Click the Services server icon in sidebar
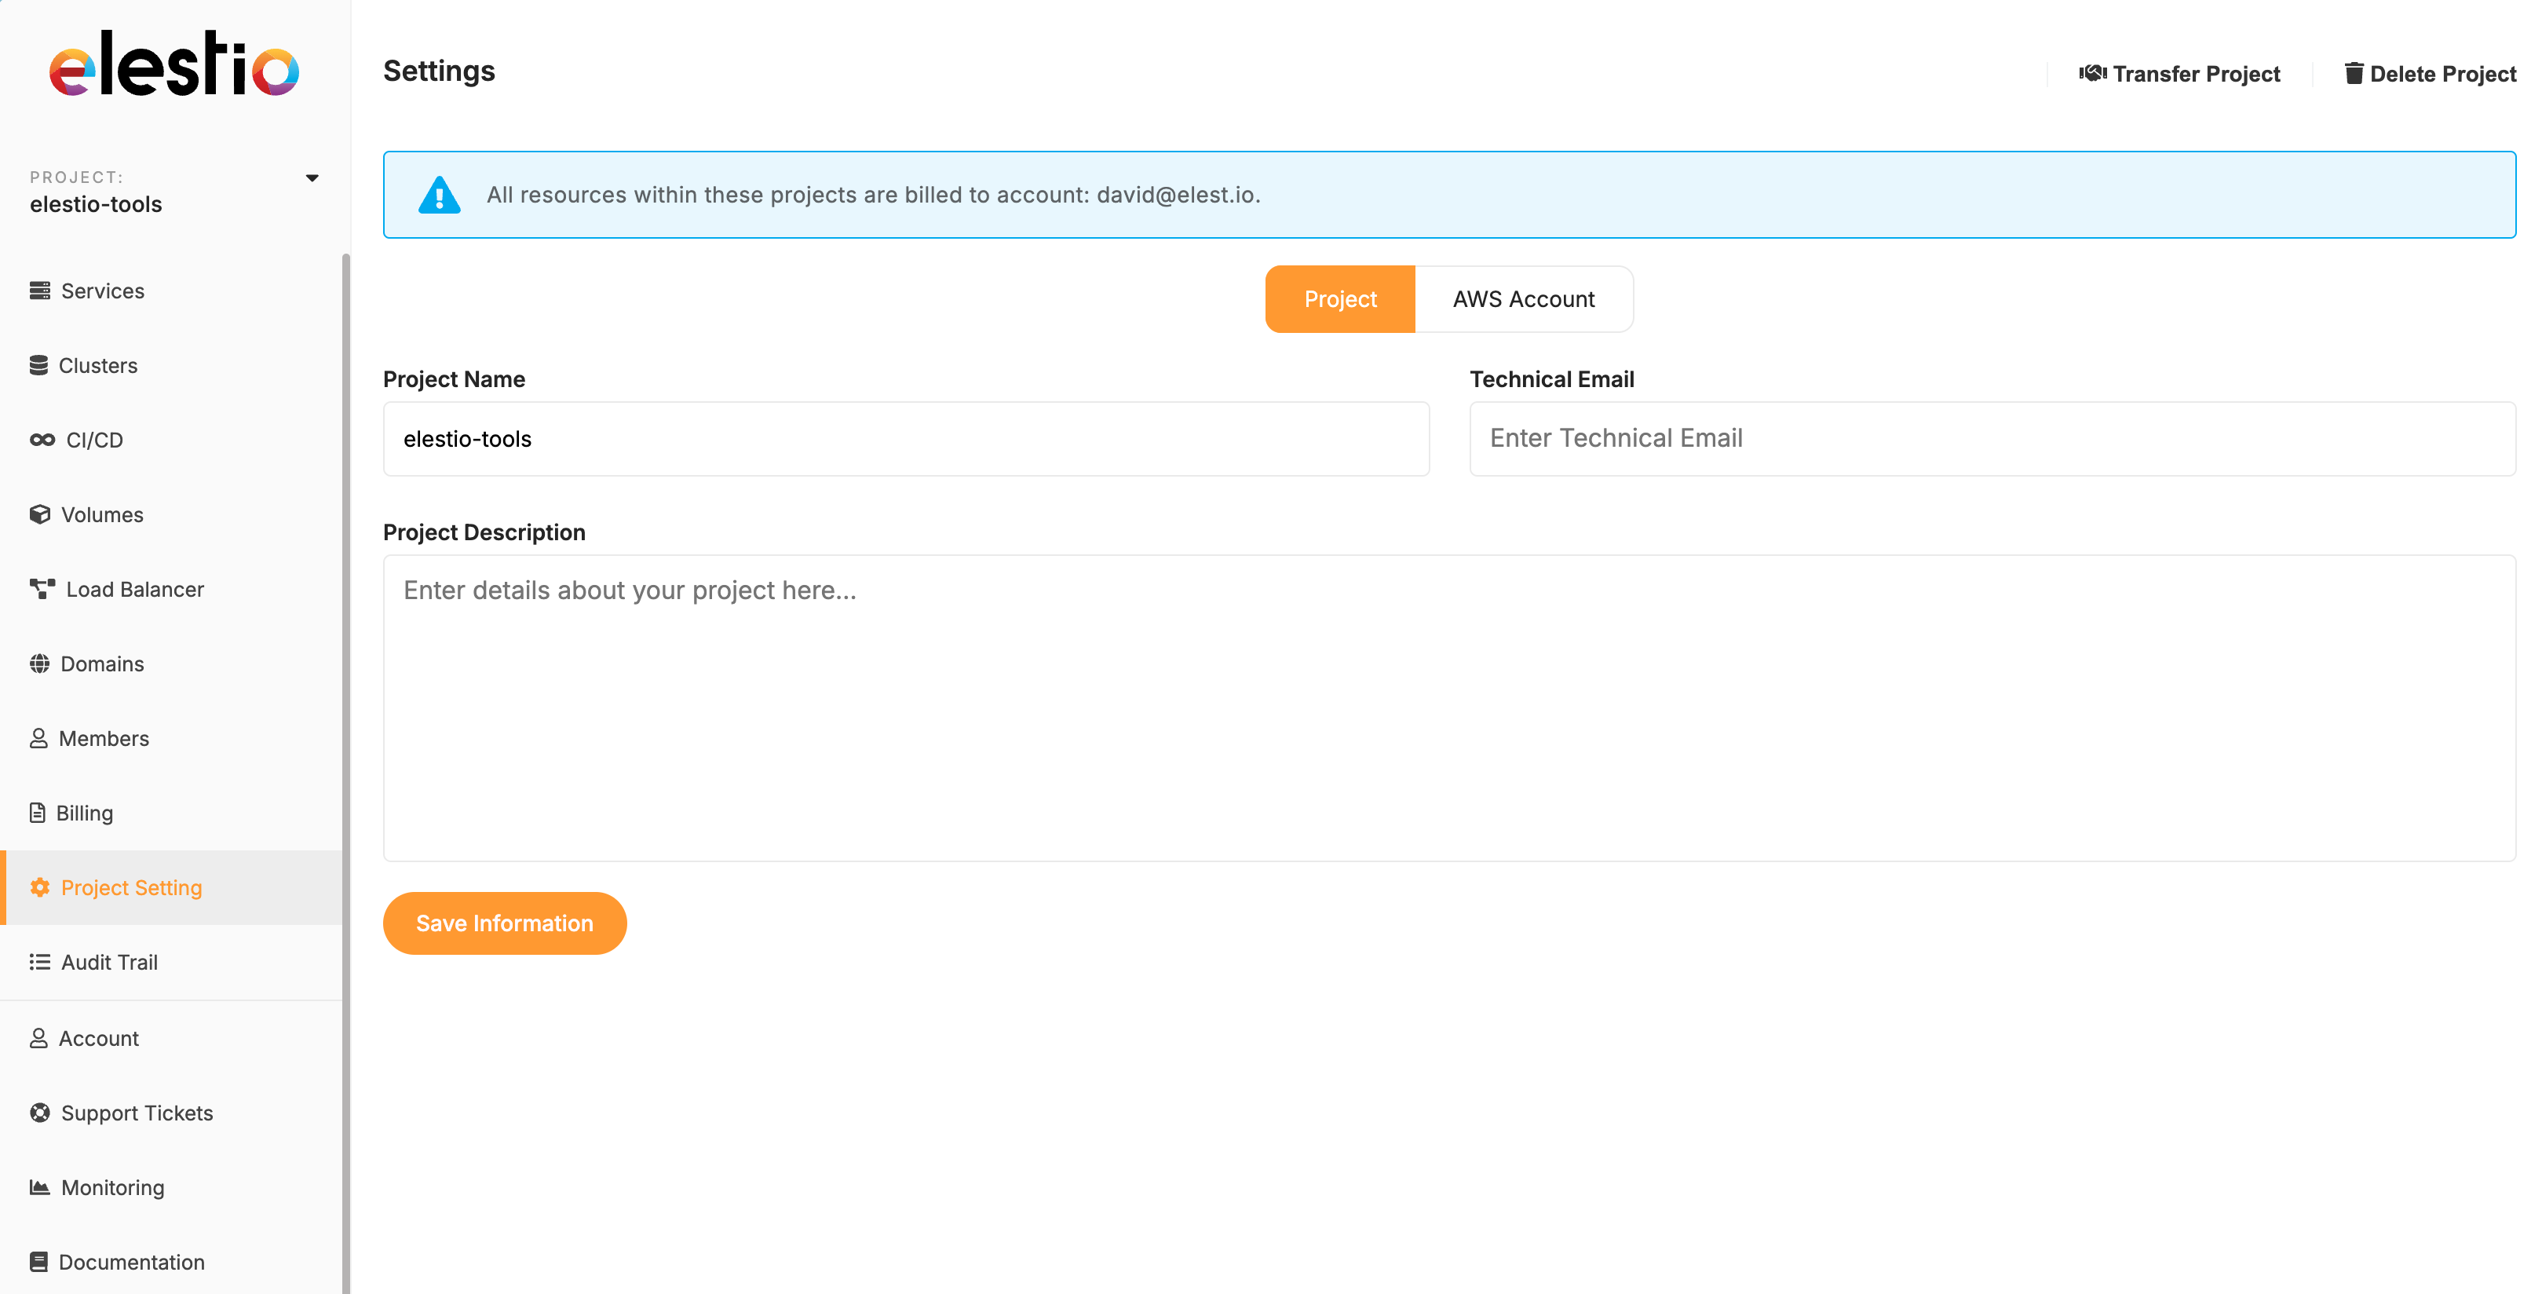 pyautogui.click(x=39, y=291)
